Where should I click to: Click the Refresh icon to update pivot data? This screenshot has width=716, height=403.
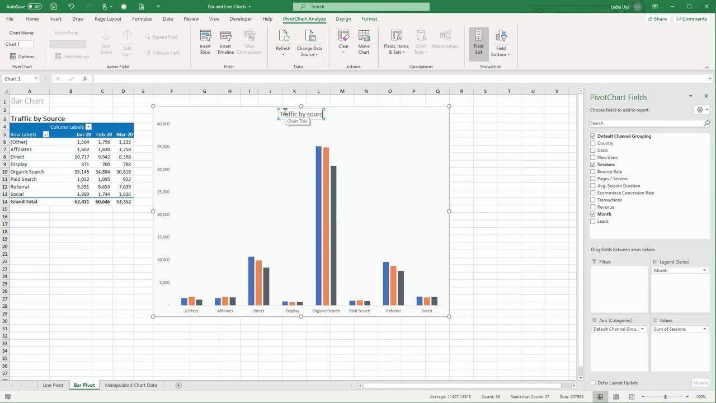[x=283, y=40]
